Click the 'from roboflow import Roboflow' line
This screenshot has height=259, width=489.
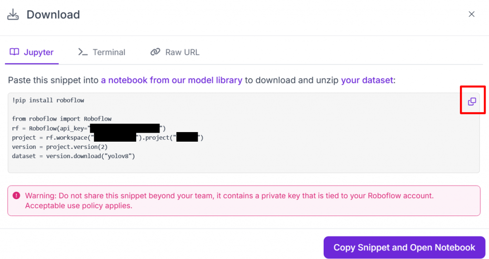62,118
